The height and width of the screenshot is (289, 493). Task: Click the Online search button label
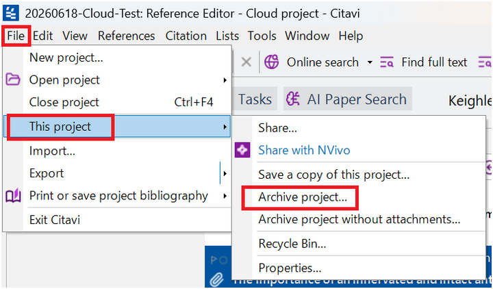pos(323,62)
